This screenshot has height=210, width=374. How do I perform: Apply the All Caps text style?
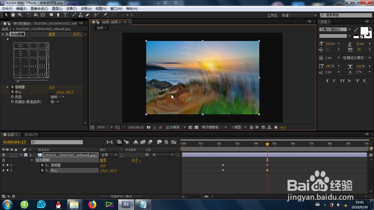click(x=342, y=81)
